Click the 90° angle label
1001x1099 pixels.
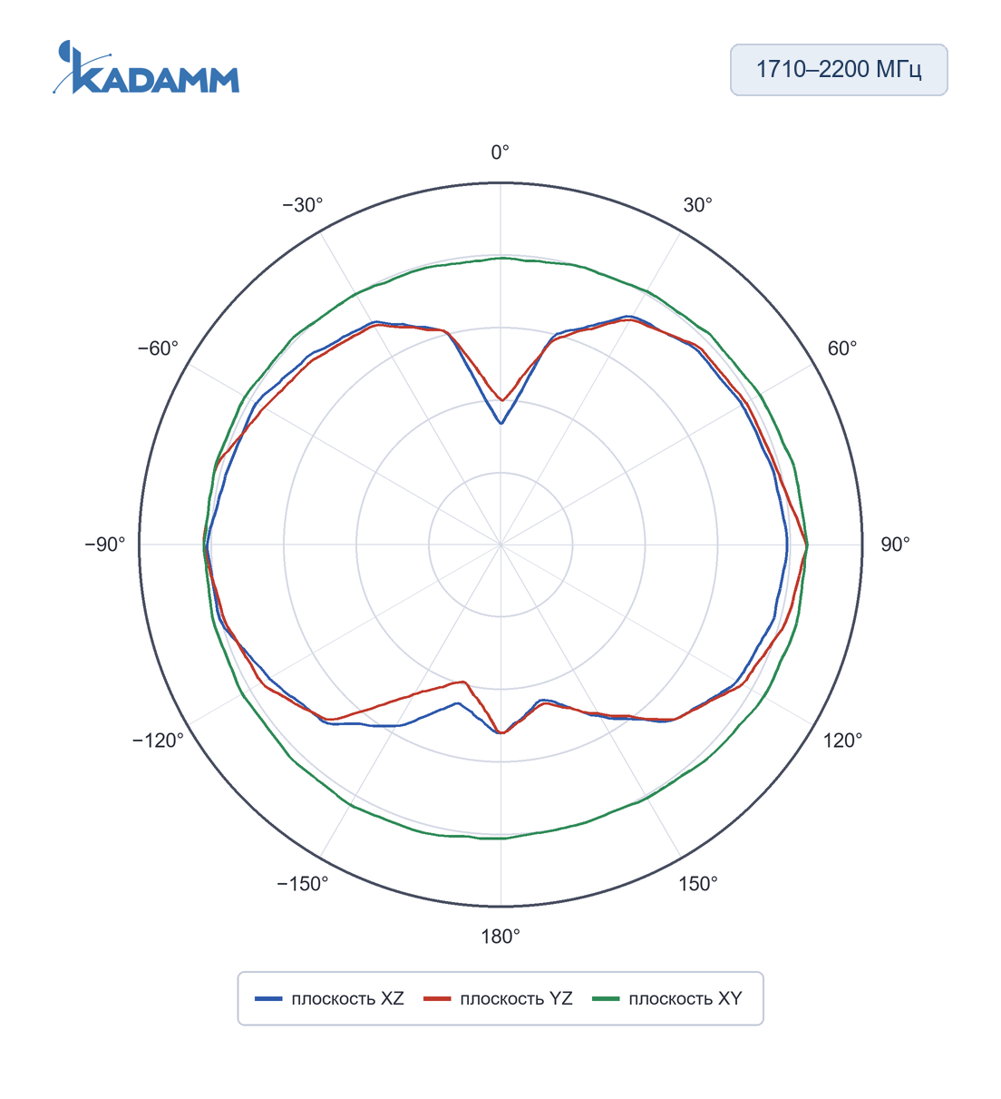[896, 545]
